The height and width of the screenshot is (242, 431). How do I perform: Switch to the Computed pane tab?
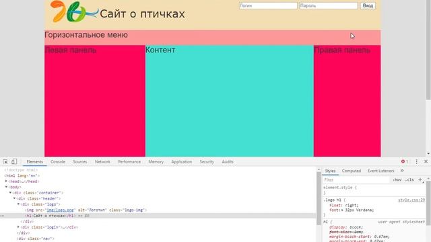click(x=352, y=171)
